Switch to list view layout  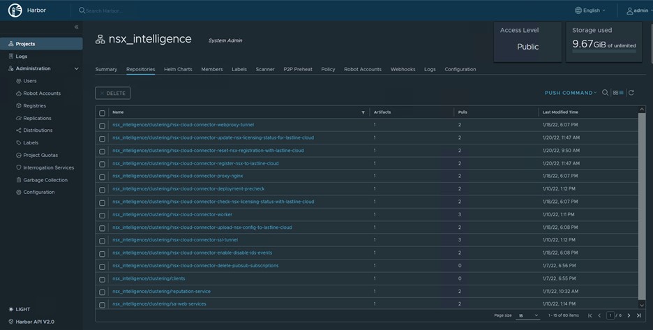[621, 93]
